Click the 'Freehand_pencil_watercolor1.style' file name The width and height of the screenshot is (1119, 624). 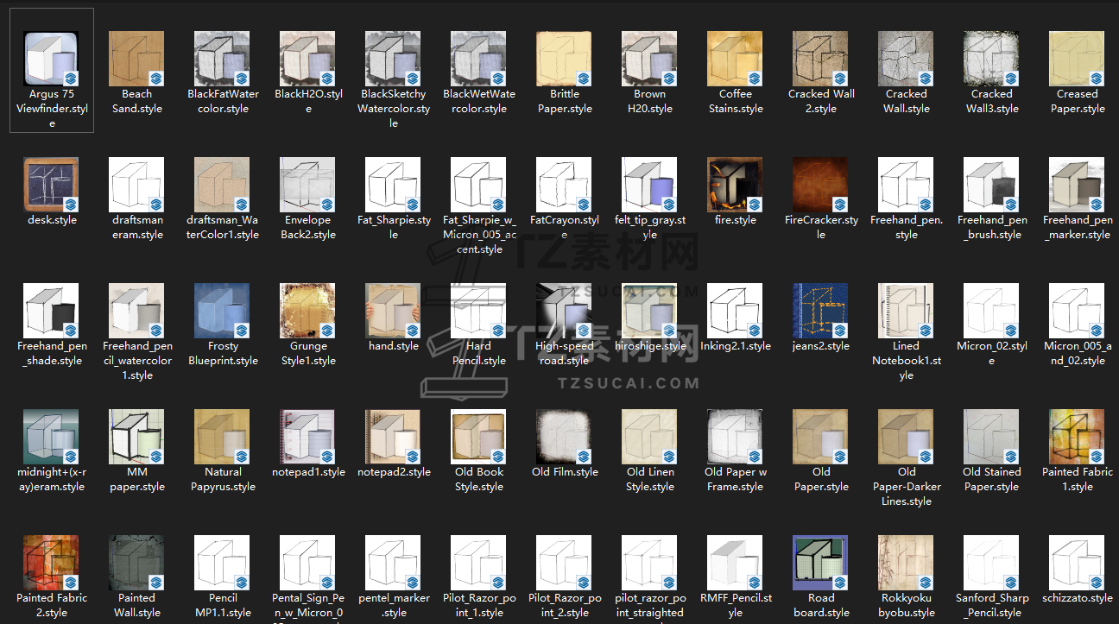pyautogui.click(x=137, y=361)
